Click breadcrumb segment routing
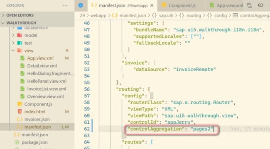Image resolution: width=270 pixels, height=149 pixels. pyautogui.click(x=194, y=16)
